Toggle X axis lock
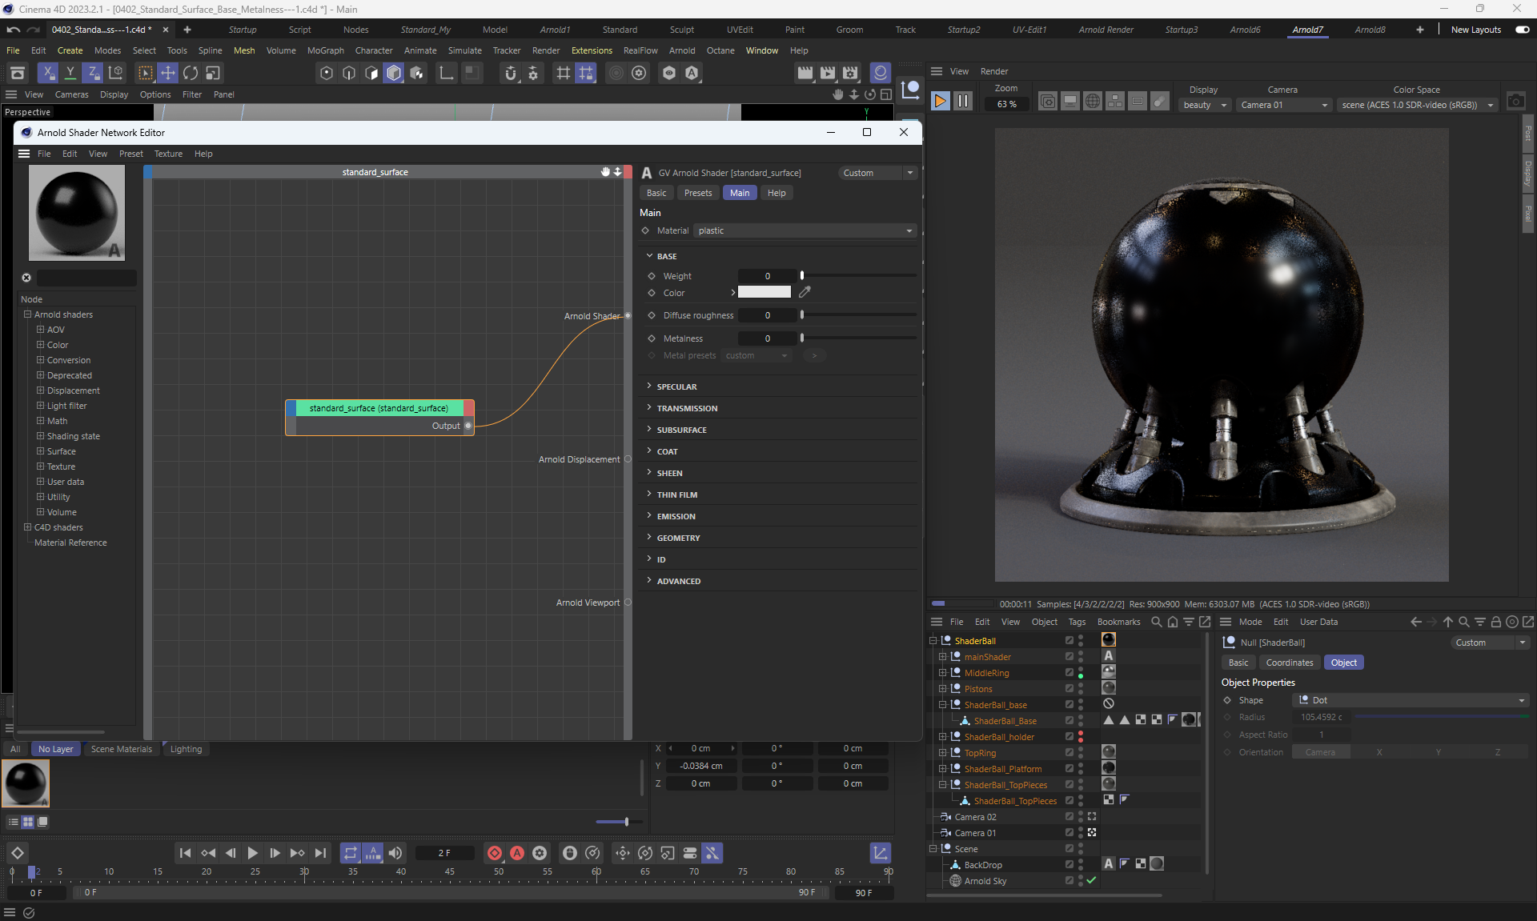Image resolution: width=1537 pixels, height=921 pixels. pos(48,73)
